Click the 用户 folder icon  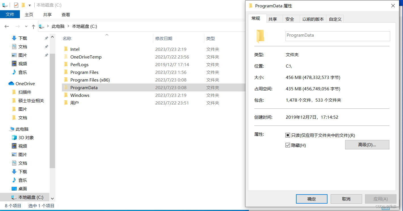click(x=66, y=103)
